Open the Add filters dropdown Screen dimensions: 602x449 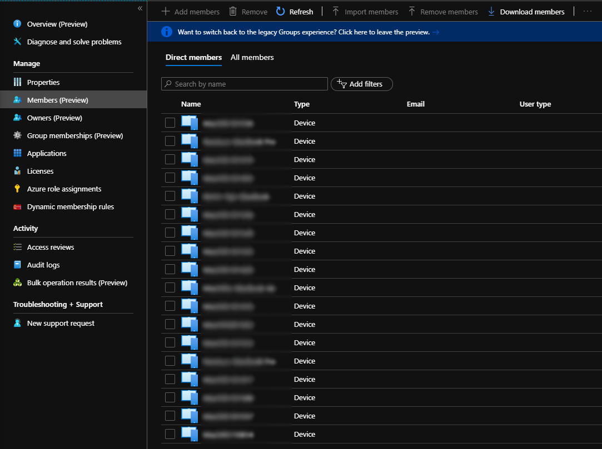coord(361,84)
